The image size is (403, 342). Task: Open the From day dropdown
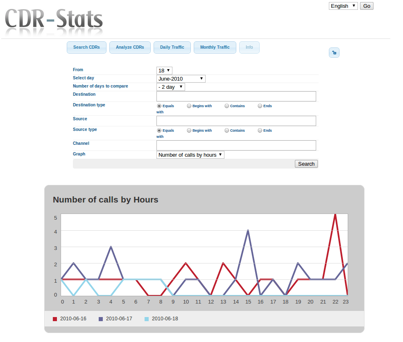(x=164, y=70)
